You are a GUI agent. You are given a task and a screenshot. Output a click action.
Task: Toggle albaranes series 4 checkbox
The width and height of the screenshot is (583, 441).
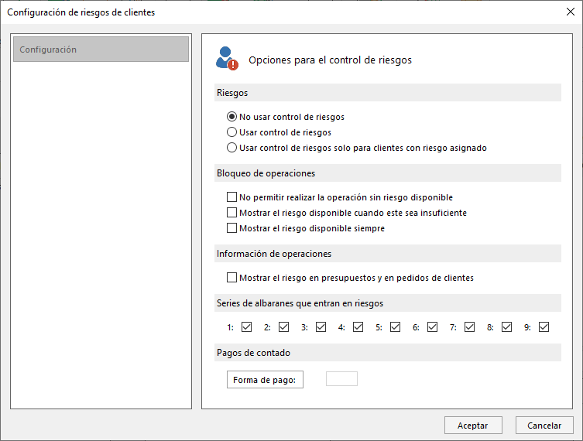[x=358, y=327]
